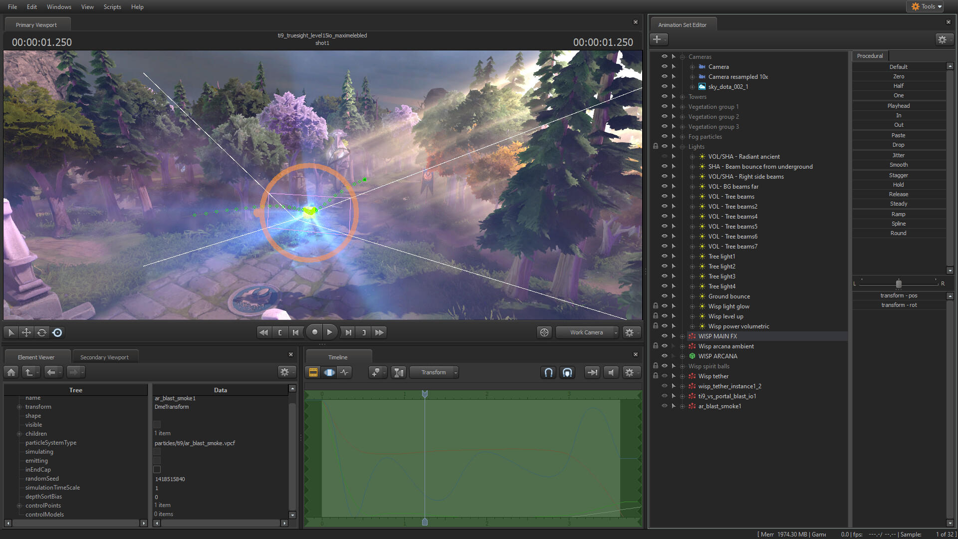Screen dimensions: 958x539
Task: Open the Transform dropdown in Timeline
Action: click(x=434, y=372)
